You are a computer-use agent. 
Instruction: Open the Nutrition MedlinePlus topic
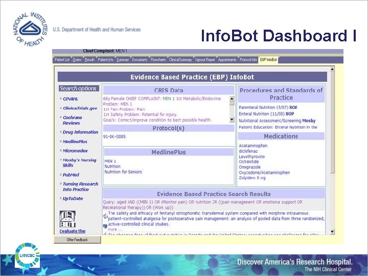point(112,167)
